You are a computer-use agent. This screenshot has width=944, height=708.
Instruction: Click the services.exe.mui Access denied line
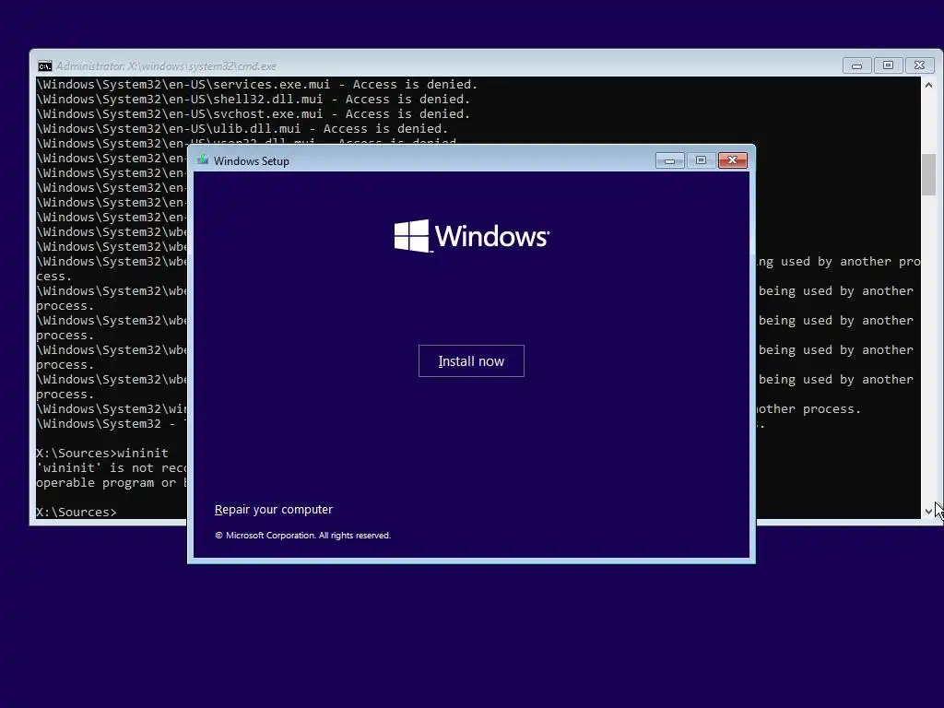(x=257, y=85)
